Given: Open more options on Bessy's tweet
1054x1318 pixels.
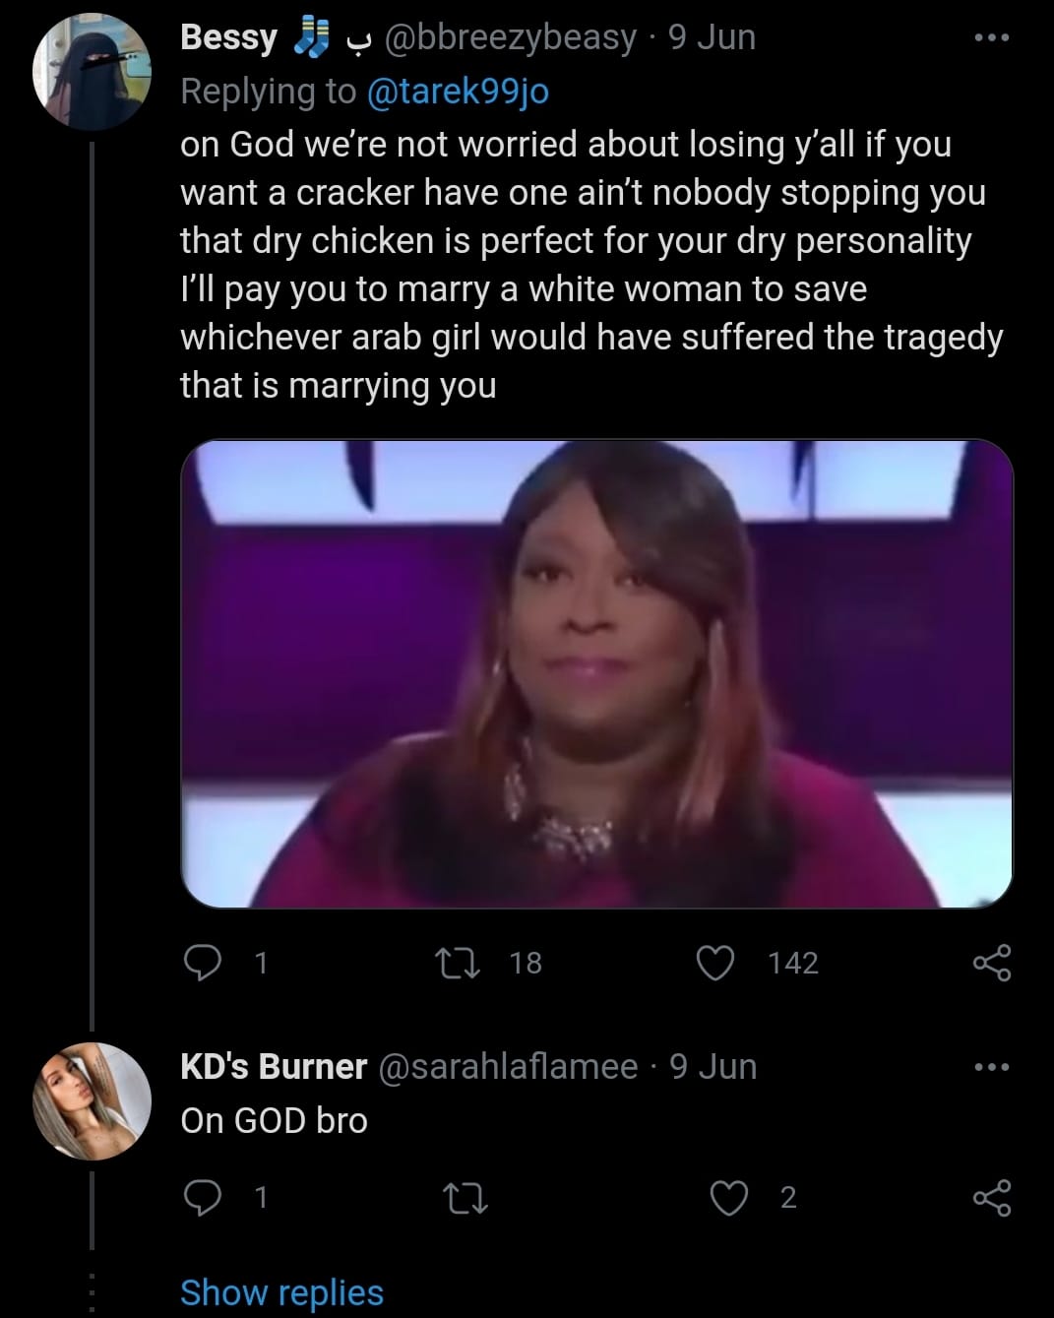Looking at the screenshot, I should tap(991, 38).
